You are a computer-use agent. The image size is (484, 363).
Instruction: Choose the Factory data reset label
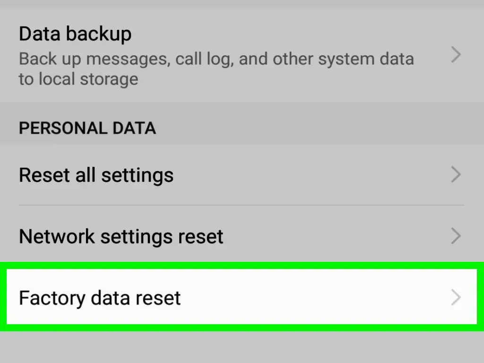point(100,298)
